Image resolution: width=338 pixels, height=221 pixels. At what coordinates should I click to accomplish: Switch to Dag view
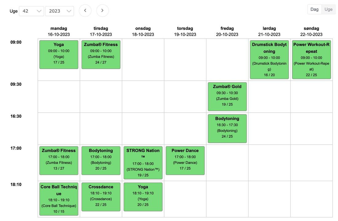pyautogui.click(x=314, y=9)
